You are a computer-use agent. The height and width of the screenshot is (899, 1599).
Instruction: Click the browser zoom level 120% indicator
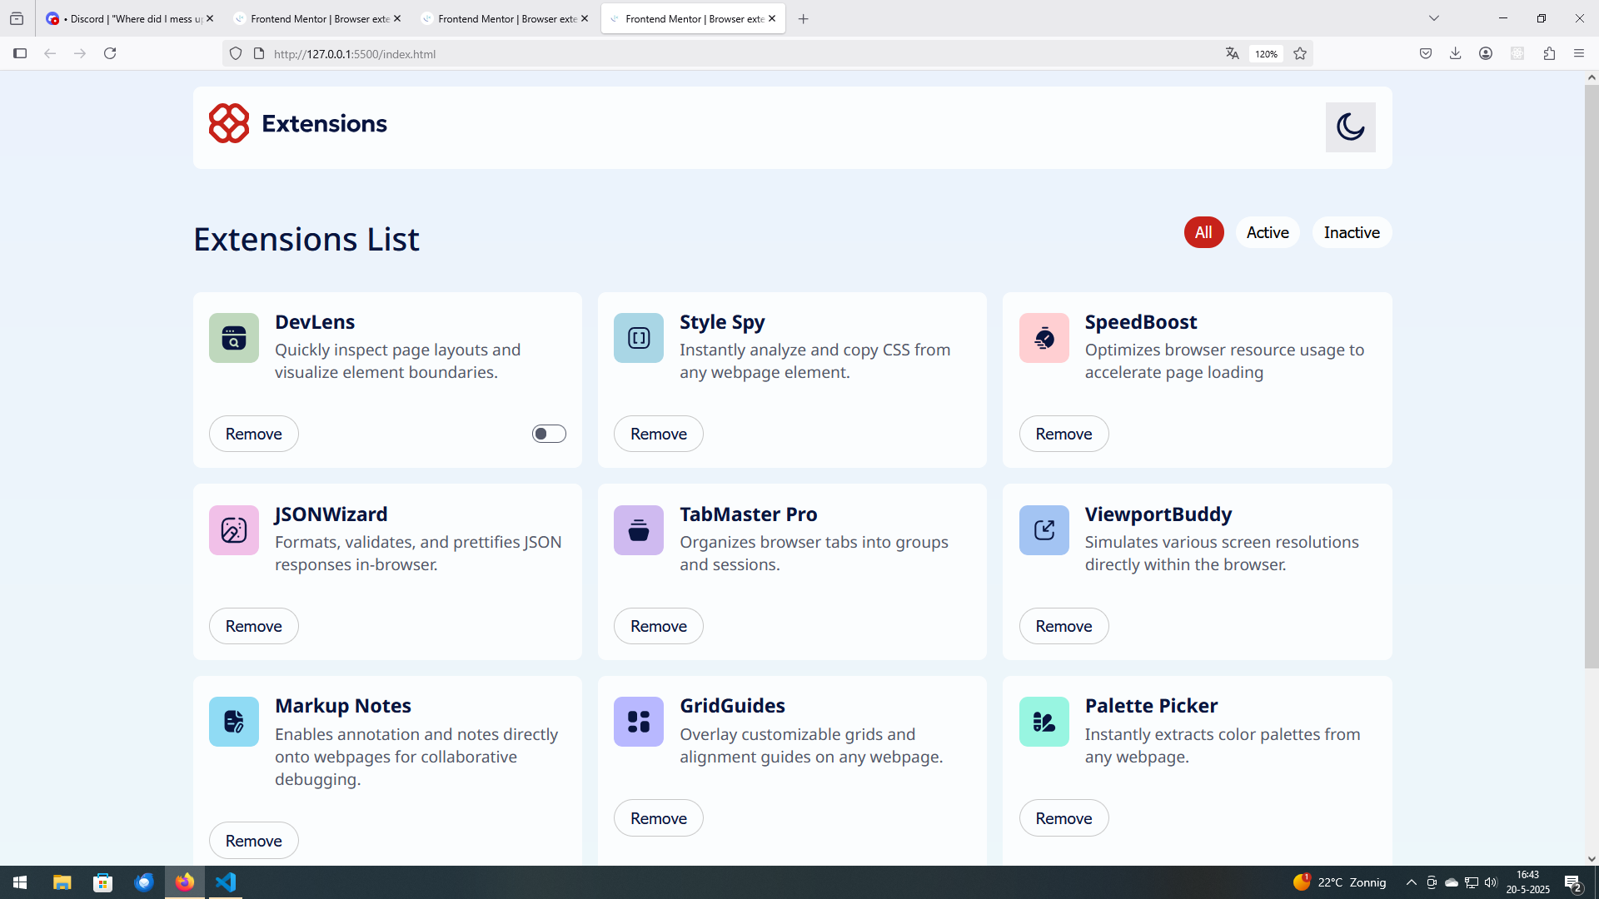(x=1266, y=54)
